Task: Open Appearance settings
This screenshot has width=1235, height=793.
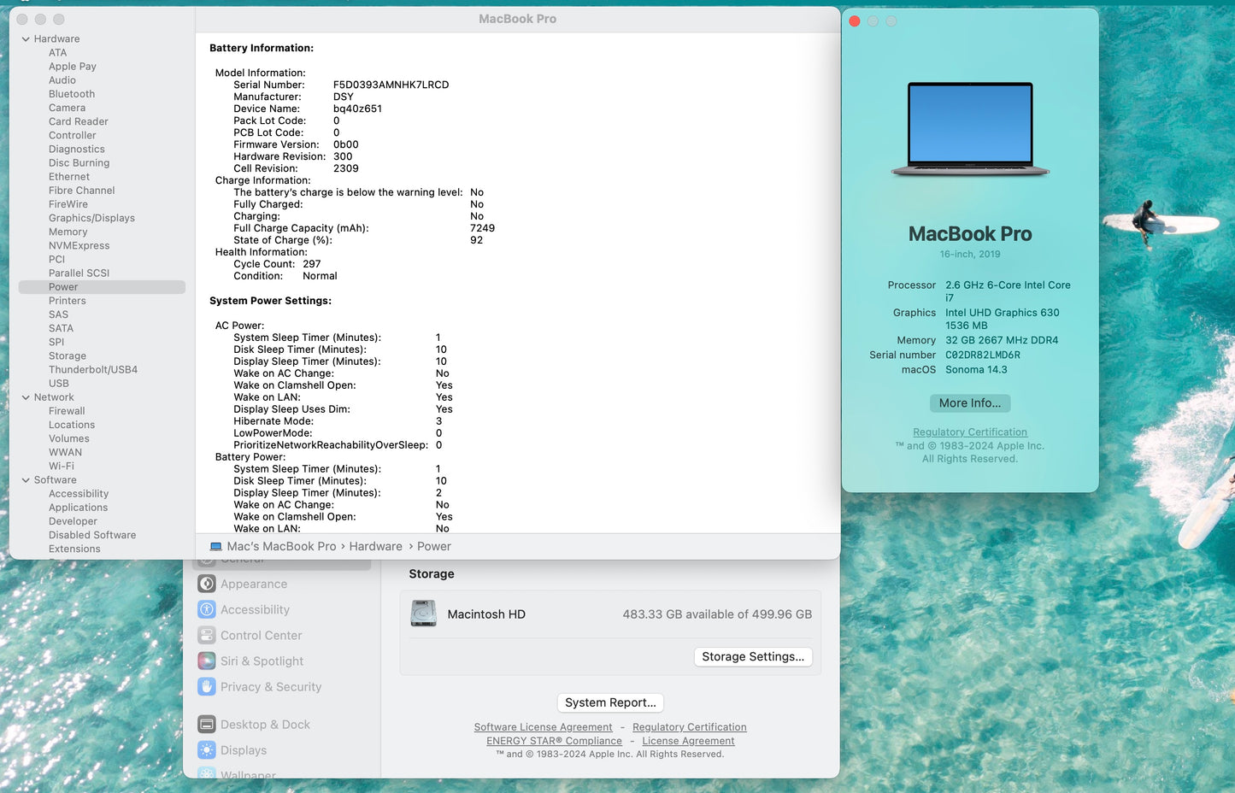Action: [253, 584]
